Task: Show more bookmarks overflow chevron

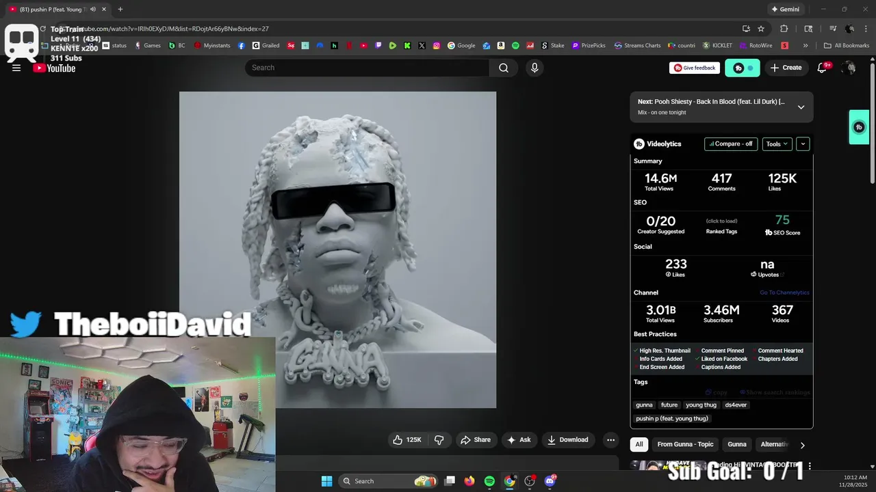Action: pos(806,46)
